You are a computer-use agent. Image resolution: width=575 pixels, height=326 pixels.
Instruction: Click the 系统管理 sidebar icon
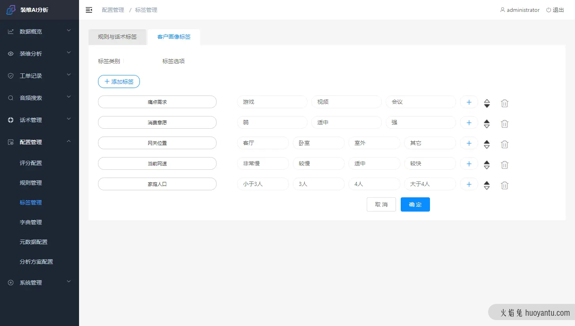click(x=11, y=283)
